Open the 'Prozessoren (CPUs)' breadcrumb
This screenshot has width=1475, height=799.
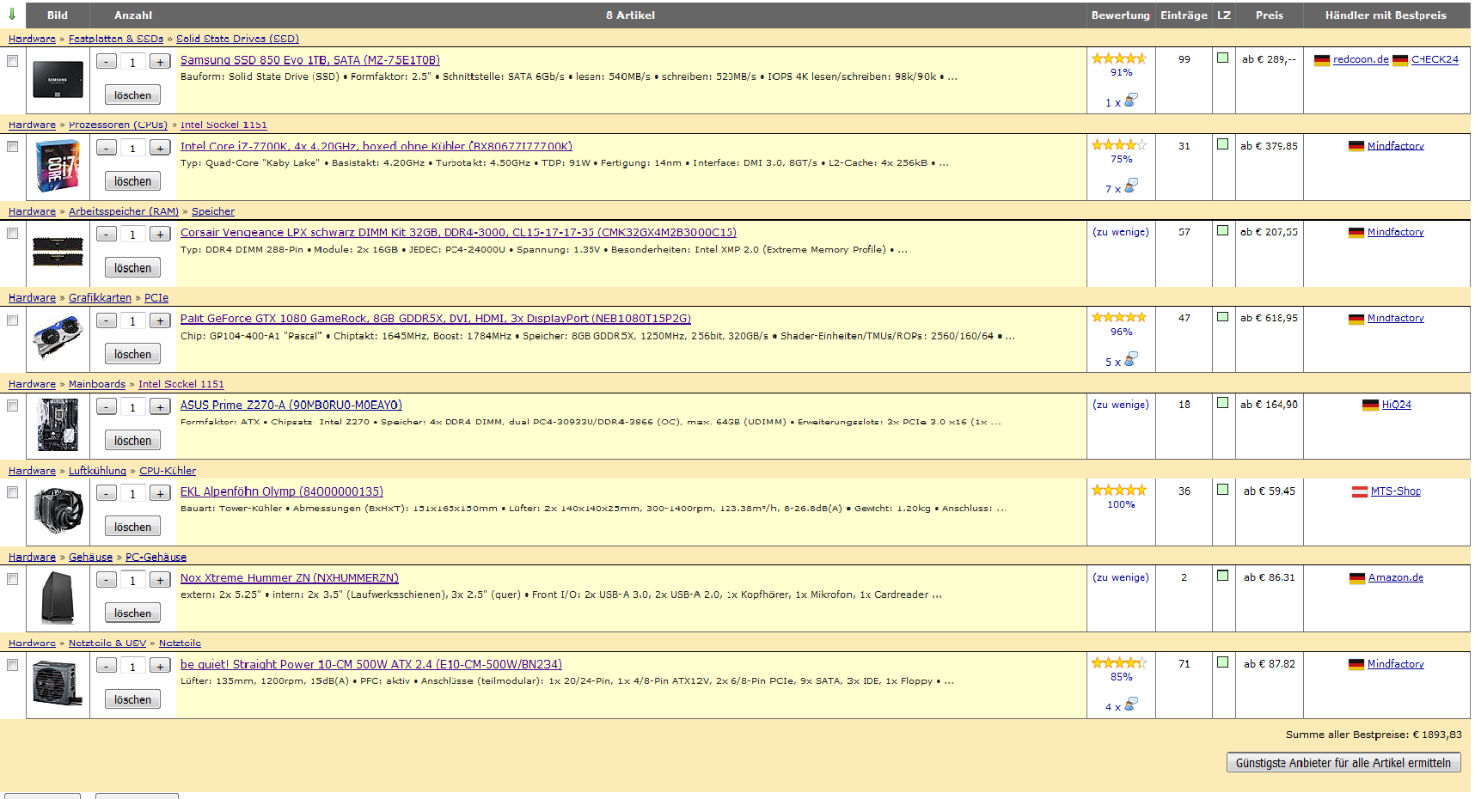pos(118,125)
